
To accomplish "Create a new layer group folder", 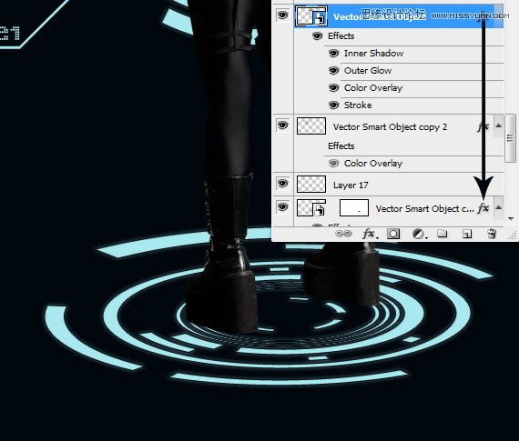I will pos(443,234).
